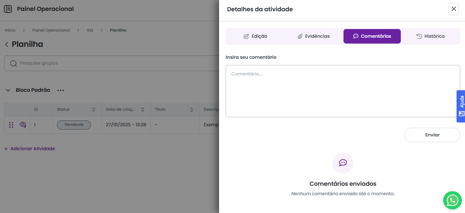
Task: Collapse the Bloco Padrão group chevron
Action: click(8, 90)
